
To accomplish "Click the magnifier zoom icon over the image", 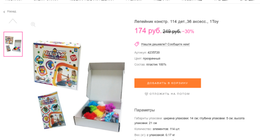I will click(33, 24).
